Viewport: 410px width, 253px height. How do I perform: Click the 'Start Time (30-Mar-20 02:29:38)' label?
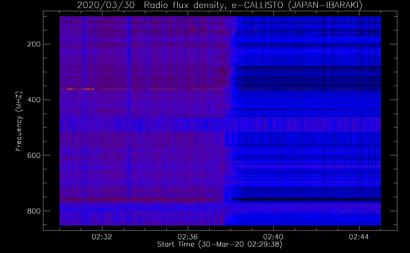[x=220, y=244]
